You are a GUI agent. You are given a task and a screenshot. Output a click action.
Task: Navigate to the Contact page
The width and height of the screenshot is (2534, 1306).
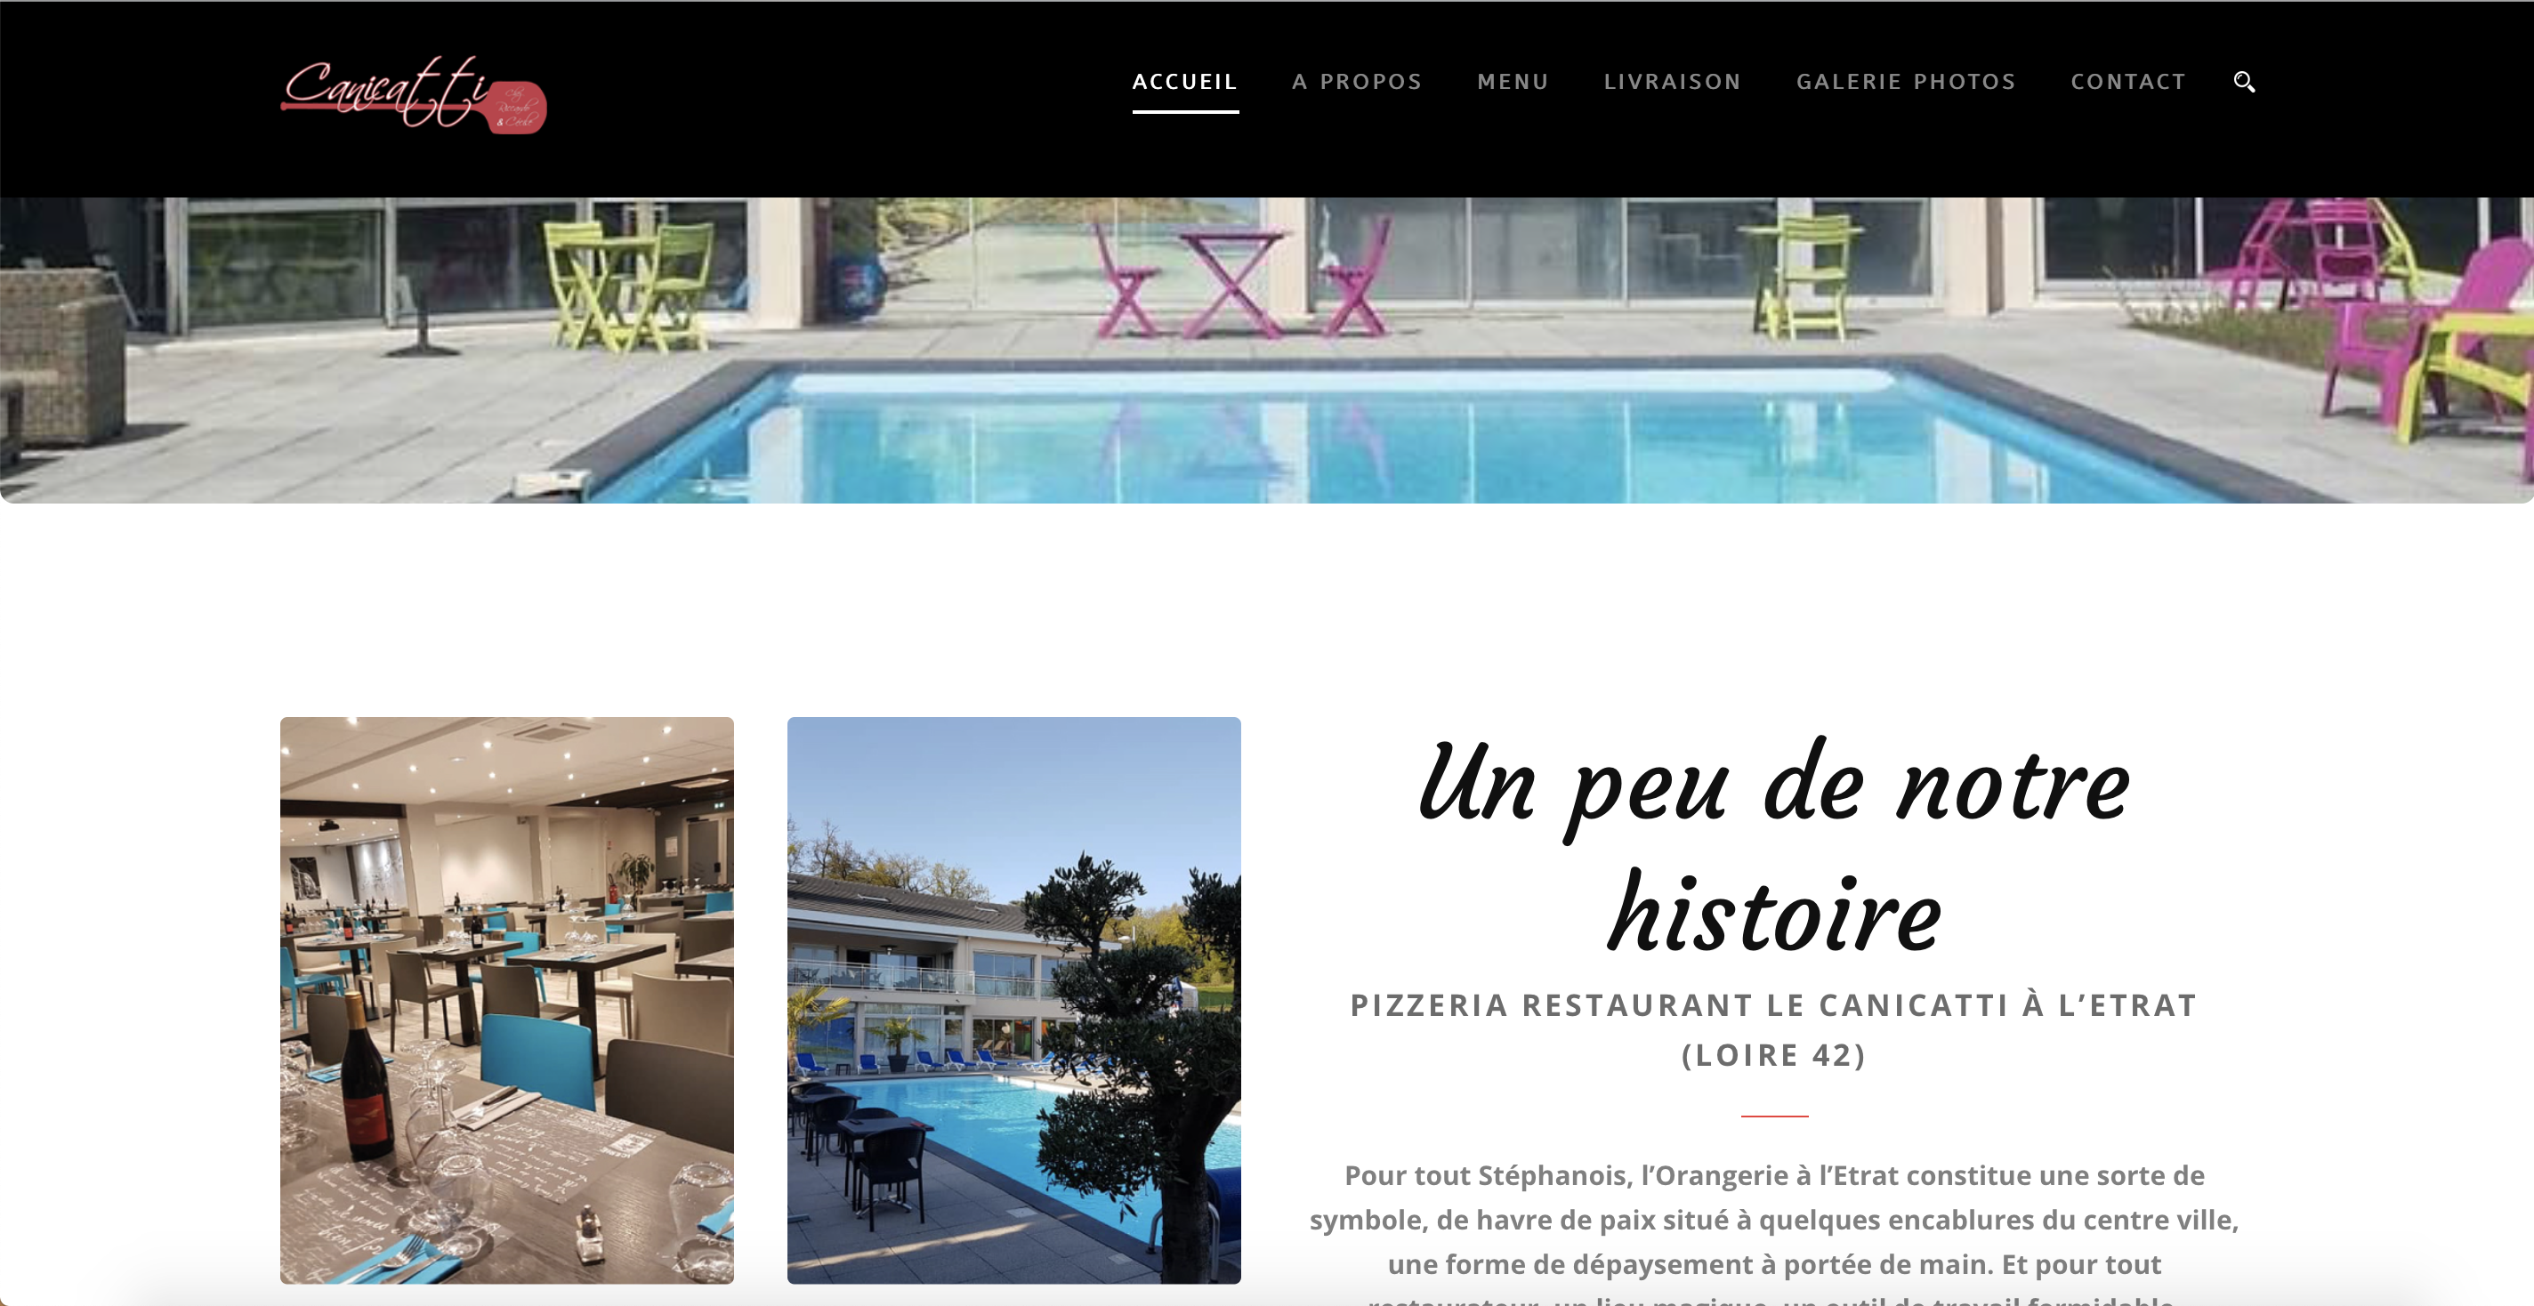coord(2127,82)
